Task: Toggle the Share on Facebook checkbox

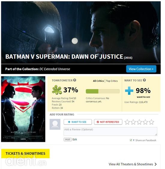Action: 131,140
